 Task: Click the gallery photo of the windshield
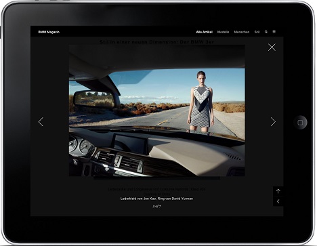tap(156, 110)
